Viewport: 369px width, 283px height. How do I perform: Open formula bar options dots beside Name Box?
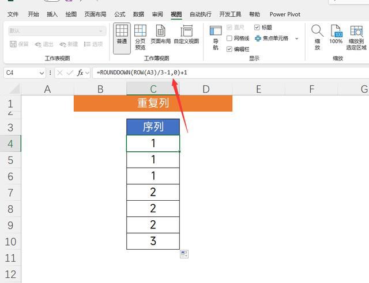(50, 73)
